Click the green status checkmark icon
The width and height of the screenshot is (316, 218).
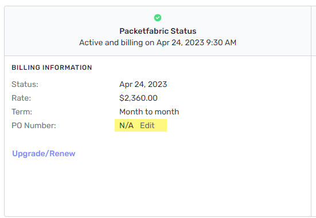[158, 18]
